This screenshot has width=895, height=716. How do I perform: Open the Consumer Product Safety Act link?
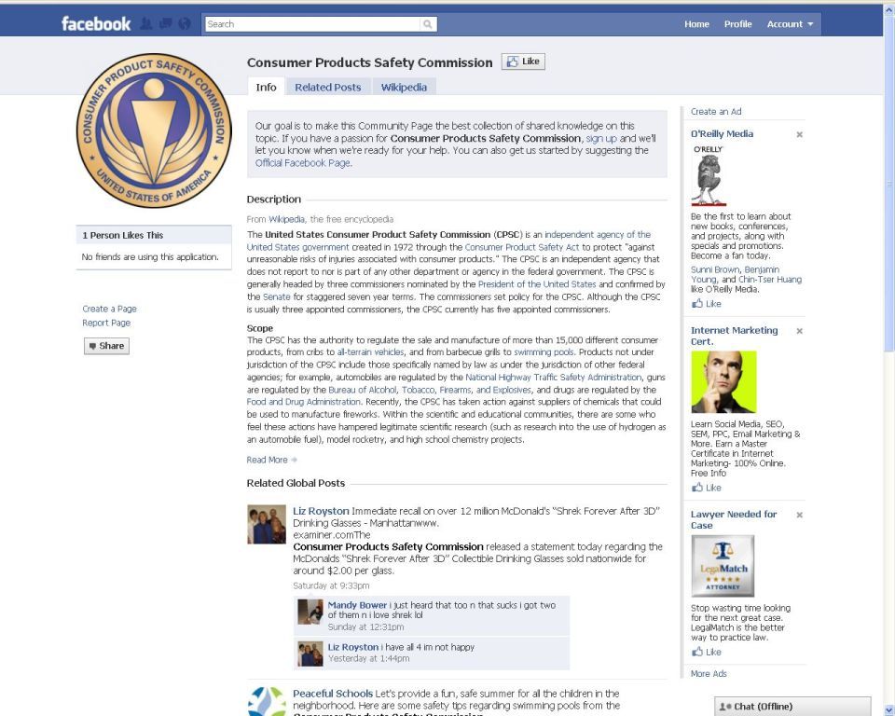click(522, 247)
